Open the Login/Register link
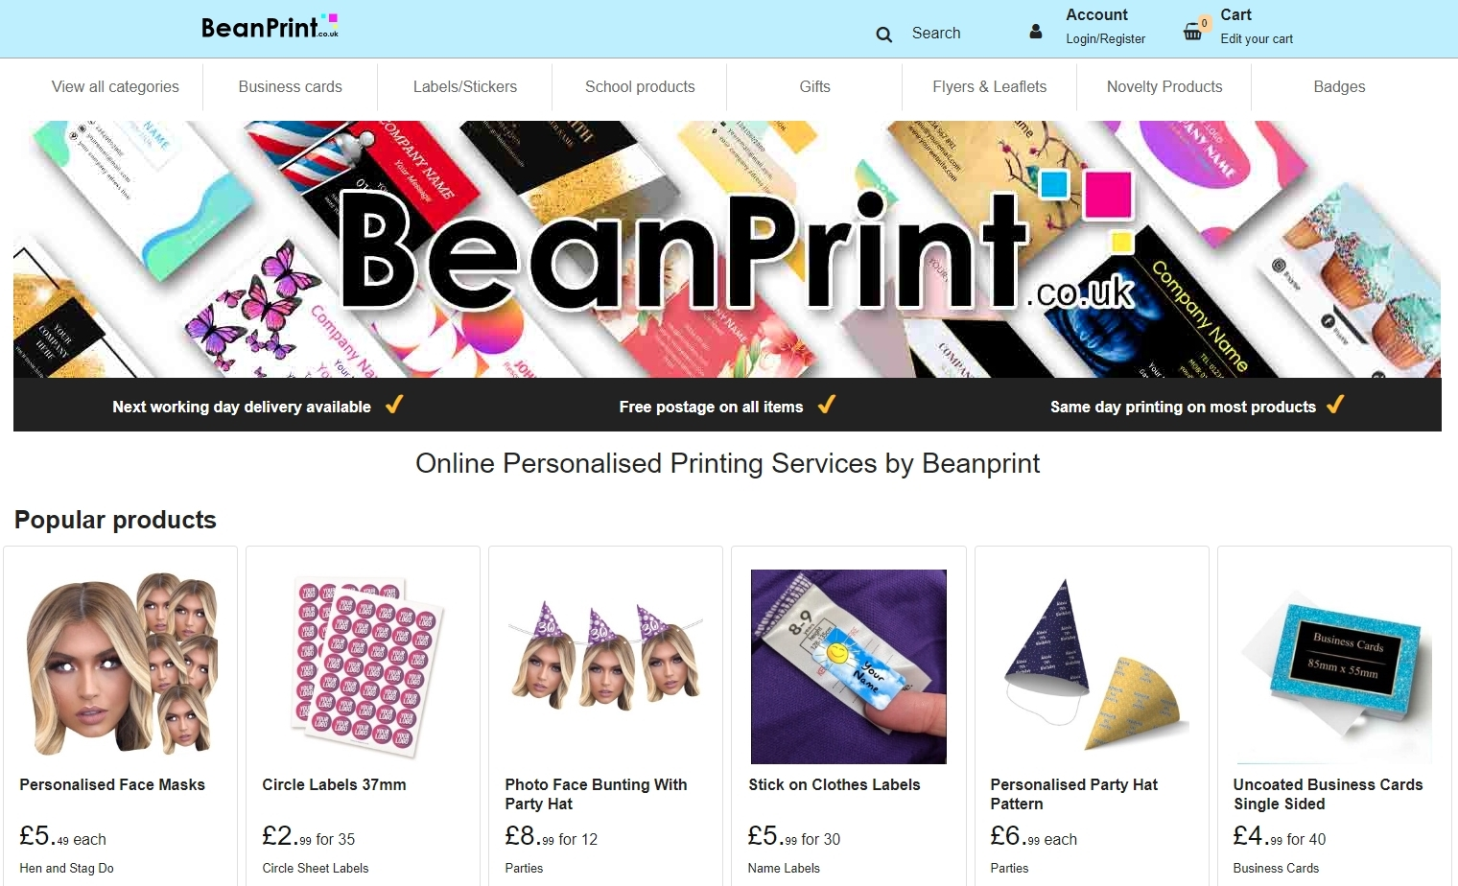 1105,39
